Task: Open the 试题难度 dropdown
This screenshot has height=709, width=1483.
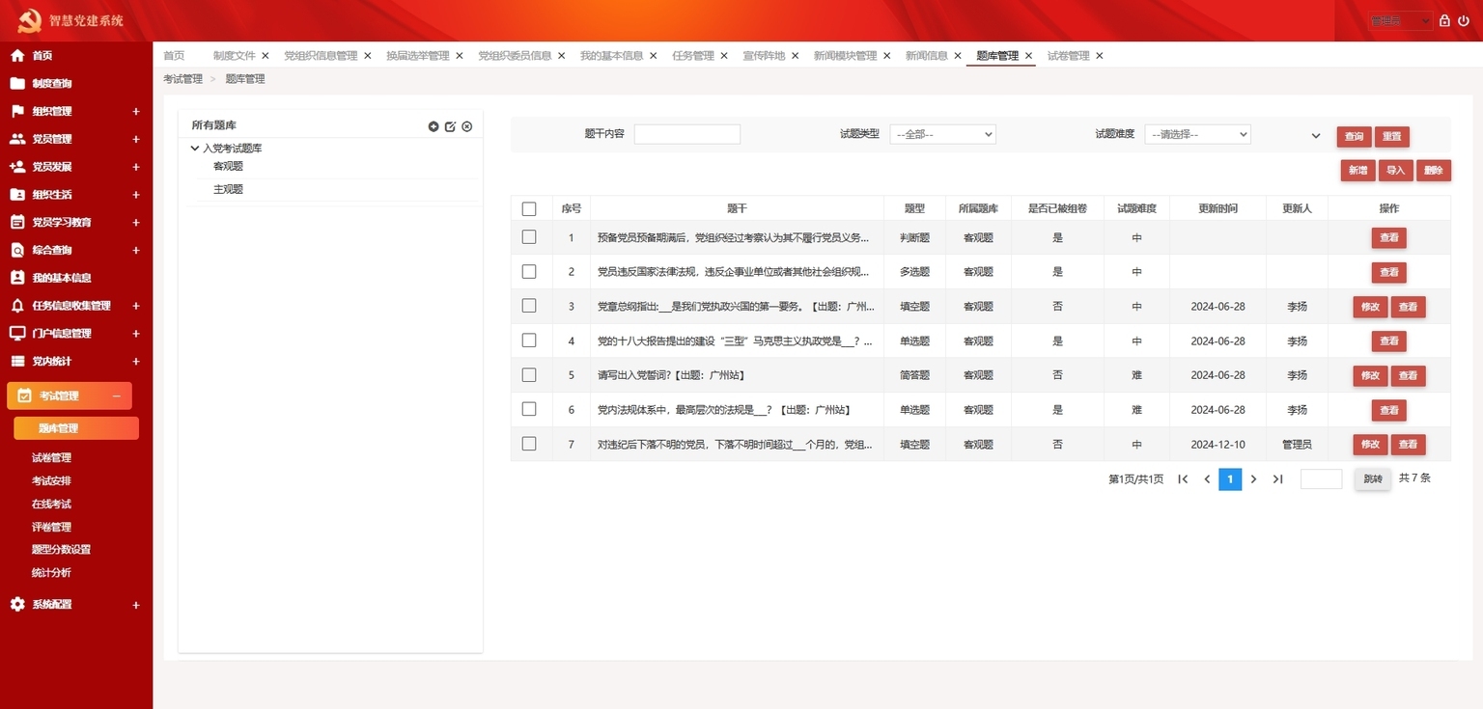Action: pos(1197,134)
